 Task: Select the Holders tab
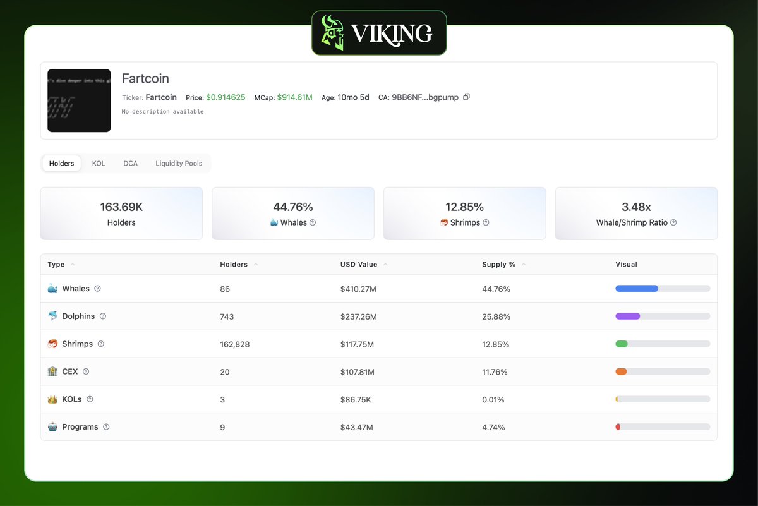pyautogui.click(x=62, y=163)
